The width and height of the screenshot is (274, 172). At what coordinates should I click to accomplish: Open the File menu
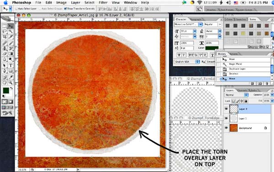coord(38,3)
